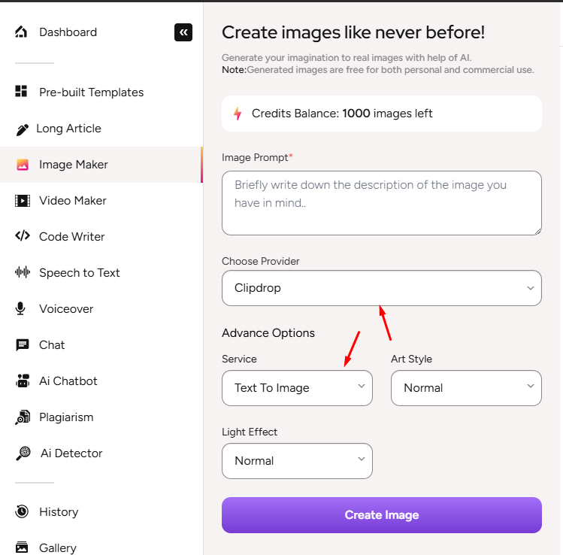563x555 pixels.
Task: Open the Choose Provider dropdown
Action: [381, 288]
